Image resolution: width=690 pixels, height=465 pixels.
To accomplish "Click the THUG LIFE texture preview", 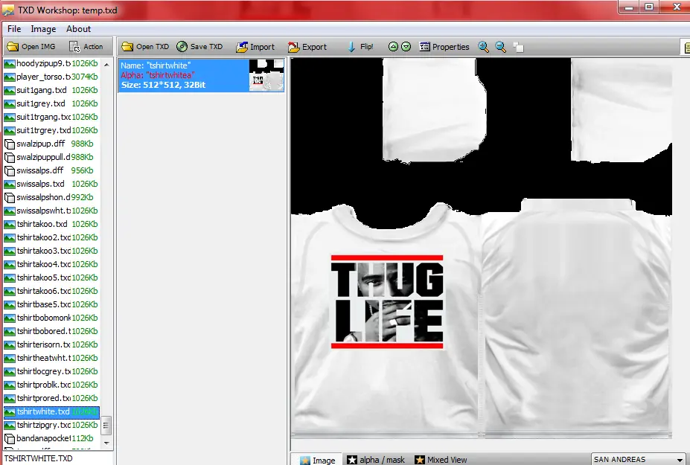I will [387, 302].
